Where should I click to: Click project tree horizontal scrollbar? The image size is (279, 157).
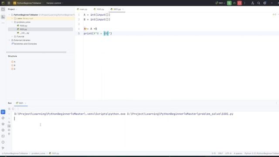coord(36,52)
